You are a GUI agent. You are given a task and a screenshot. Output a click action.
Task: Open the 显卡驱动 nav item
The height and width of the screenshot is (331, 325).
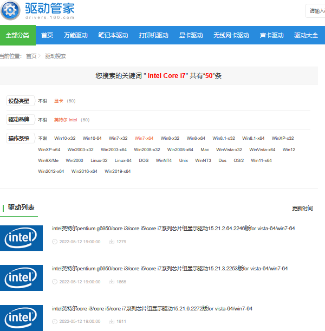[x=191, y=35]
